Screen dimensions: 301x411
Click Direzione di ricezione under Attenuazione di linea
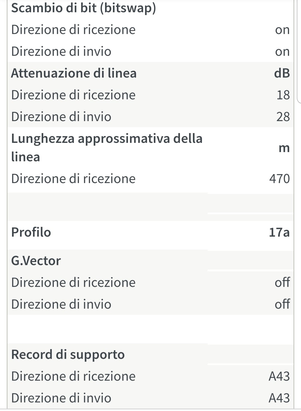point(73,95)
